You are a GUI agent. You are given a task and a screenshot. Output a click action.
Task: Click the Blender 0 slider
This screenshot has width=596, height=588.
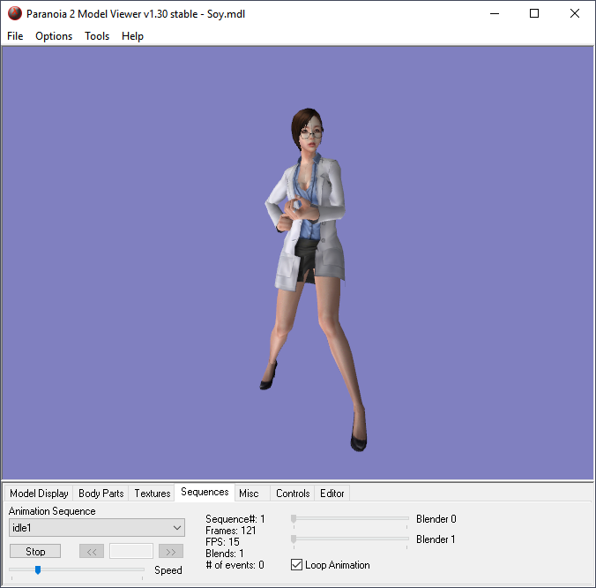click(350, 518)
